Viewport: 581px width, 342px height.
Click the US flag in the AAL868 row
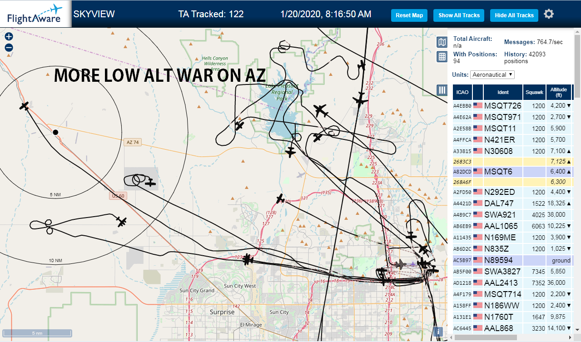pos(477,328)
